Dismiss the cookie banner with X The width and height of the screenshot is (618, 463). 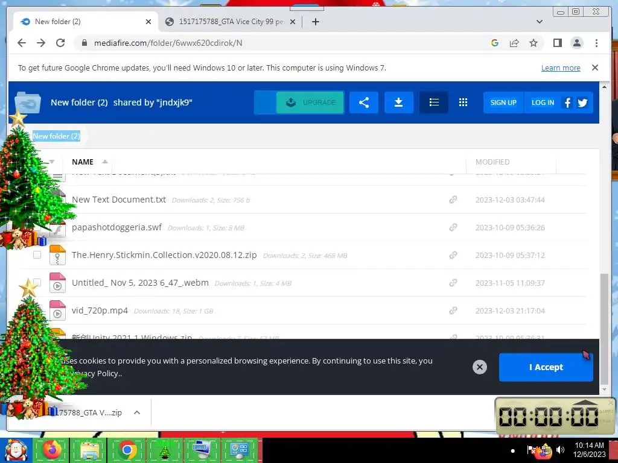[x=479, y=367]
